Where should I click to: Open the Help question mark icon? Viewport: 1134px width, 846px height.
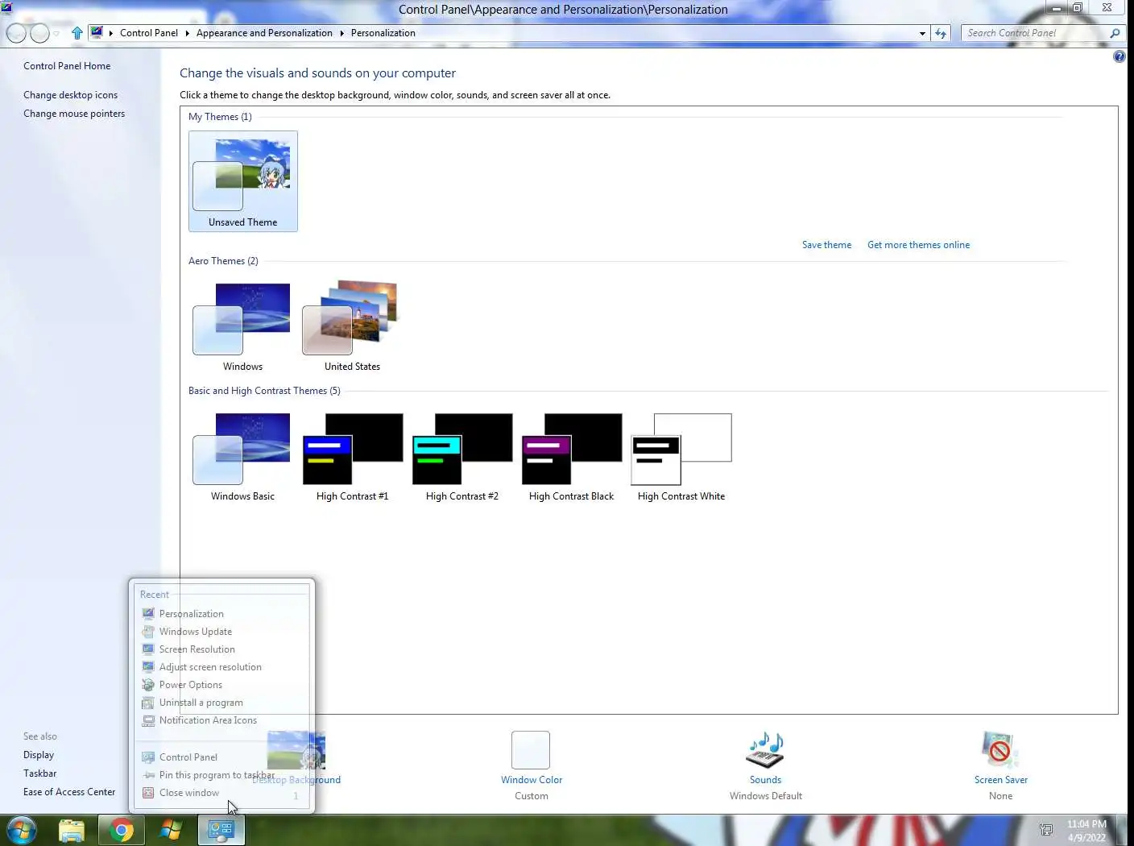1119,56
